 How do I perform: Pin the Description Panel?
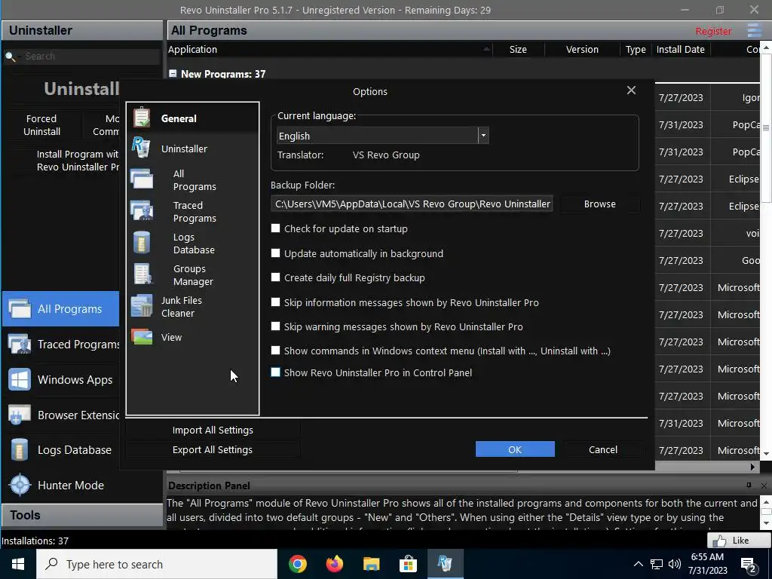click(x=749, y=486)
